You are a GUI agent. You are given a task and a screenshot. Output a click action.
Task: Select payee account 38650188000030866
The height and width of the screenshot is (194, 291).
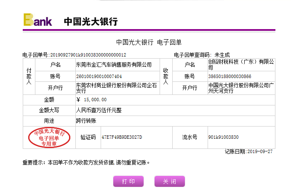click(x=230, y=76)
